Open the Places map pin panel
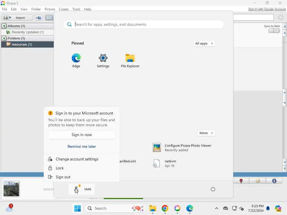Screen dimensions: 287x215 (241, 181)
